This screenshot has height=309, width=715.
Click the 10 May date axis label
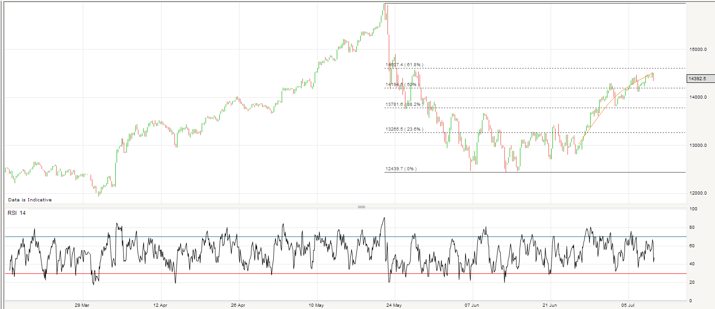[316, 305]
